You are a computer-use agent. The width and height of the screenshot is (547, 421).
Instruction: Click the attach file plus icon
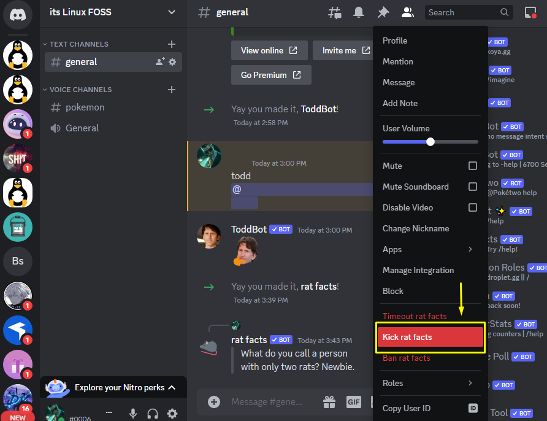tap(214, 402)
